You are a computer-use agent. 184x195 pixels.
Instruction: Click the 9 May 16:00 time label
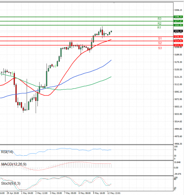(x=99, y=193)
